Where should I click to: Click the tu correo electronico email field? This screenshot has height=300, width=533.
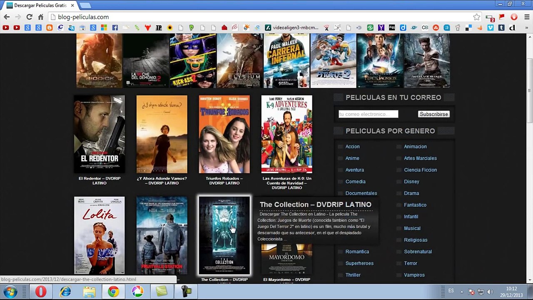point(368,114)
